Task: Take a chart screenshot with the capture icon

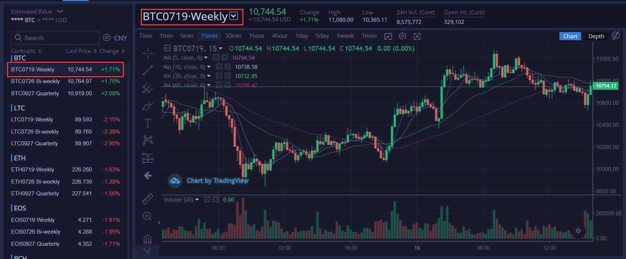Action: [x=417, y=36]
